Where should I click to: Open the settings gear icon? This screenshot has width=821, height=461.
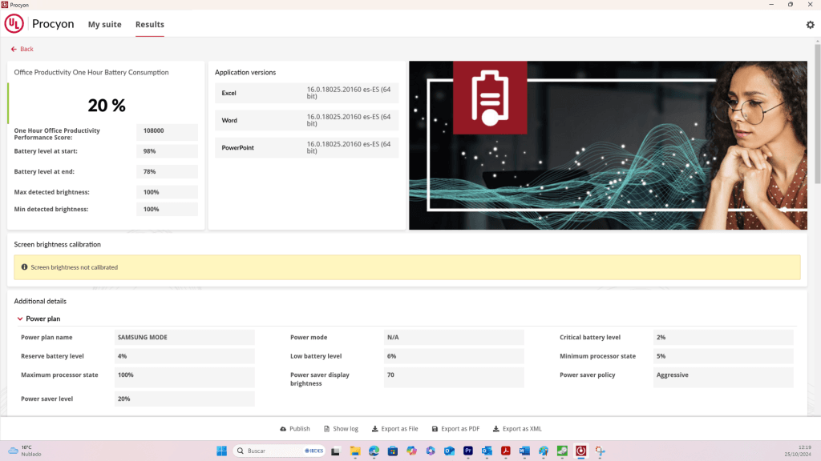810,25
